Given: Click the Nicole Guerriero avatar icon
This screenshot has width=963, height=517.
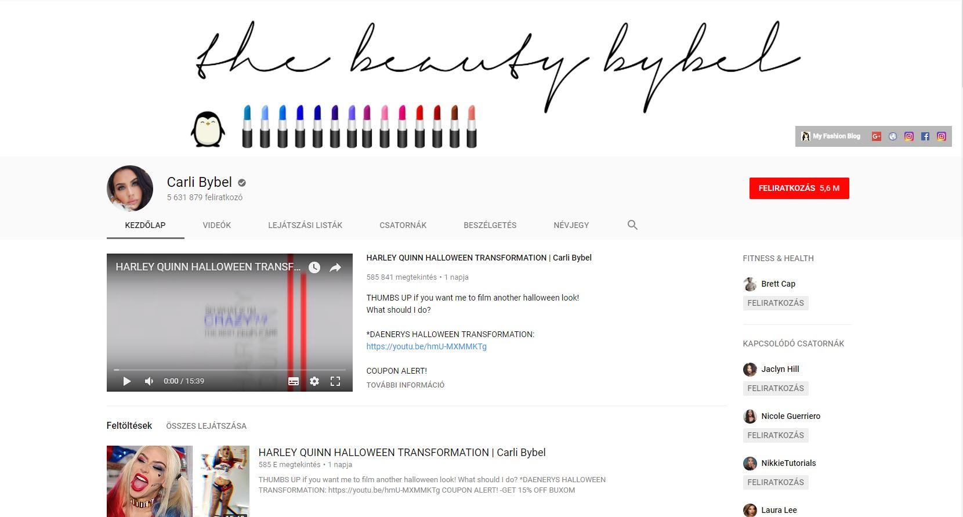Looking at the screenshot, I should (750, 416).
